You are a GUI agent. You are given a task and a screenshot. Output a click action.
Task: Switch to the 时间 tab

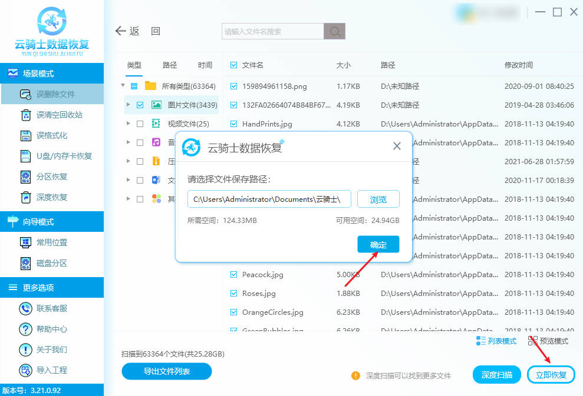coord(205,65)
